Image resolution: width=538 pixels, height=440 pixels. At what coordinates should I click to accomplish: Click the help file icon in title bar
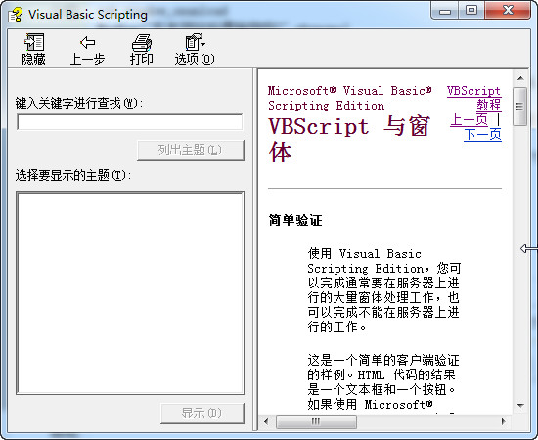[x=15, y=15]
